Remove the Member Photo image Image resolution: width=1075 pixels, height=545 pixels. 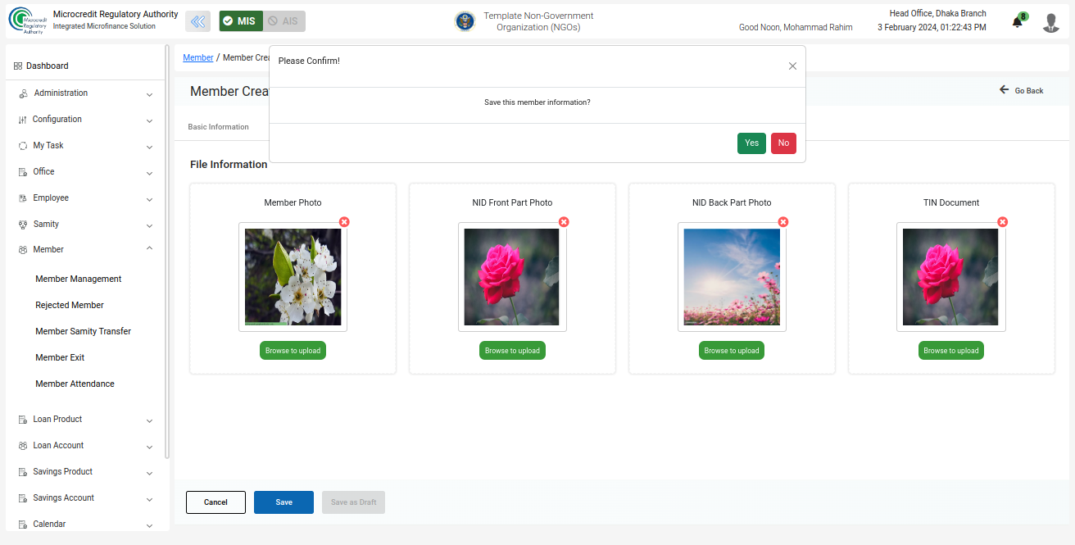click(x=344, y=222)
